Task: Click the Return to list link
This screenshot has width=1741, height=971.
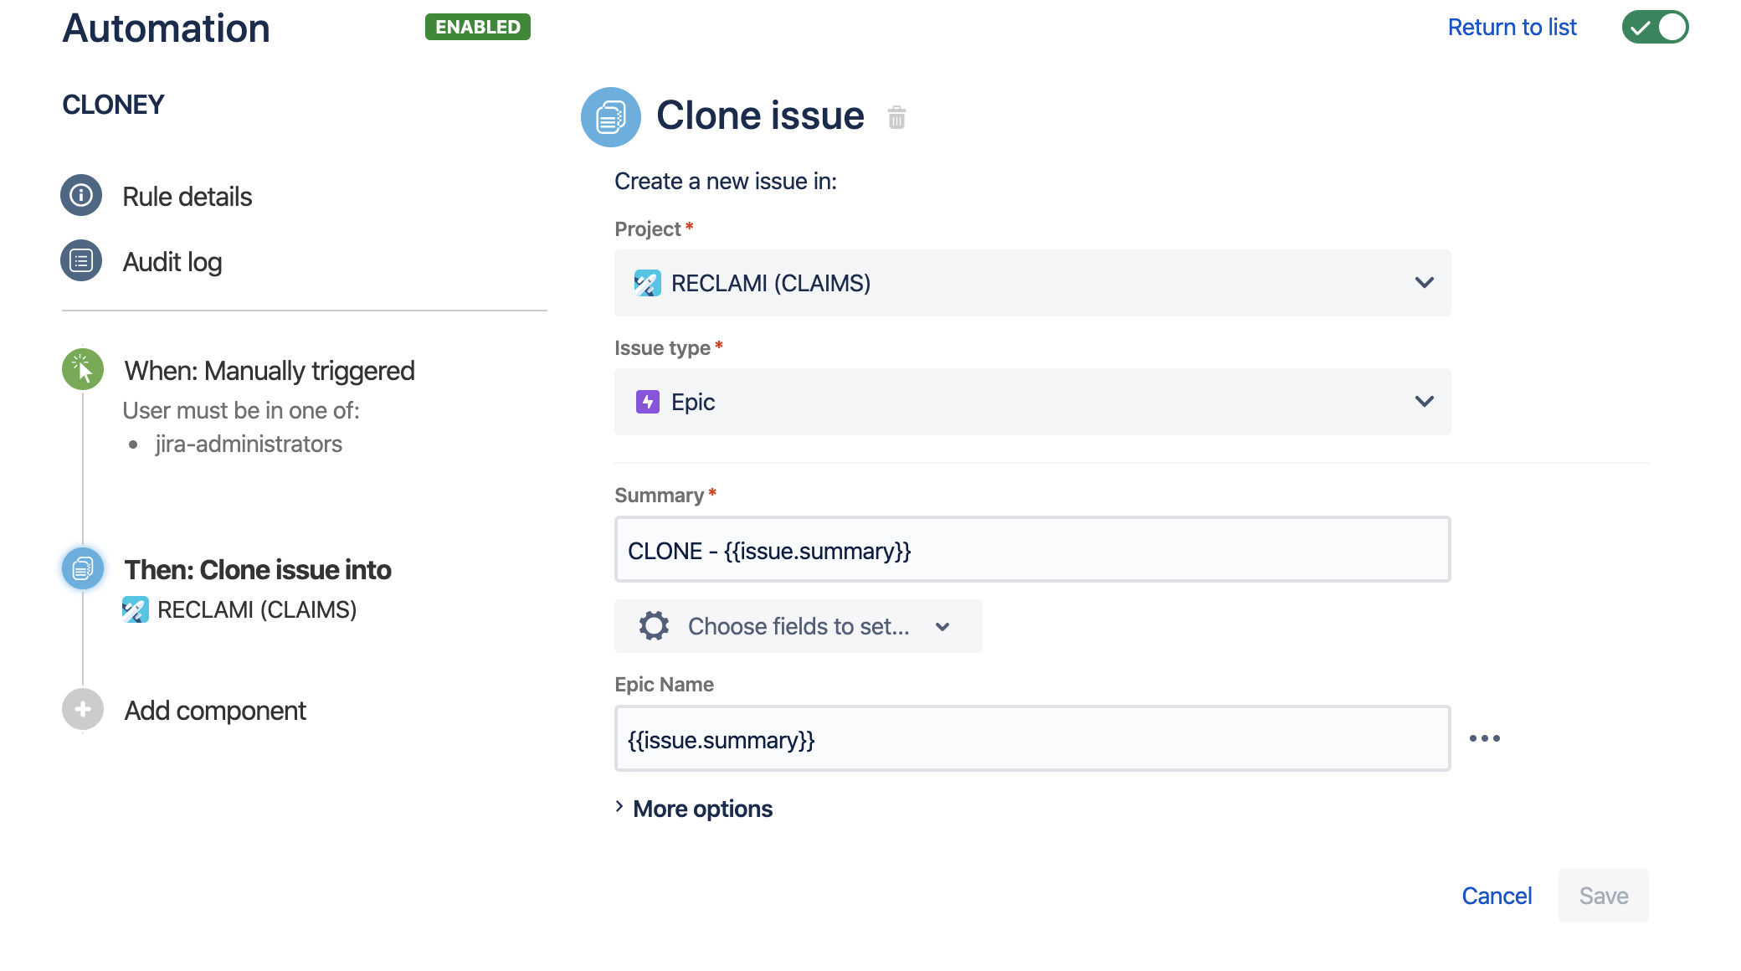Action: click(x=1512, y=27)
